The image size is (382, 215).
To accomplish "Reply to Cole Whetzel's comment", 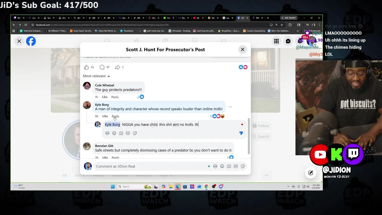I will pos(115,97).
